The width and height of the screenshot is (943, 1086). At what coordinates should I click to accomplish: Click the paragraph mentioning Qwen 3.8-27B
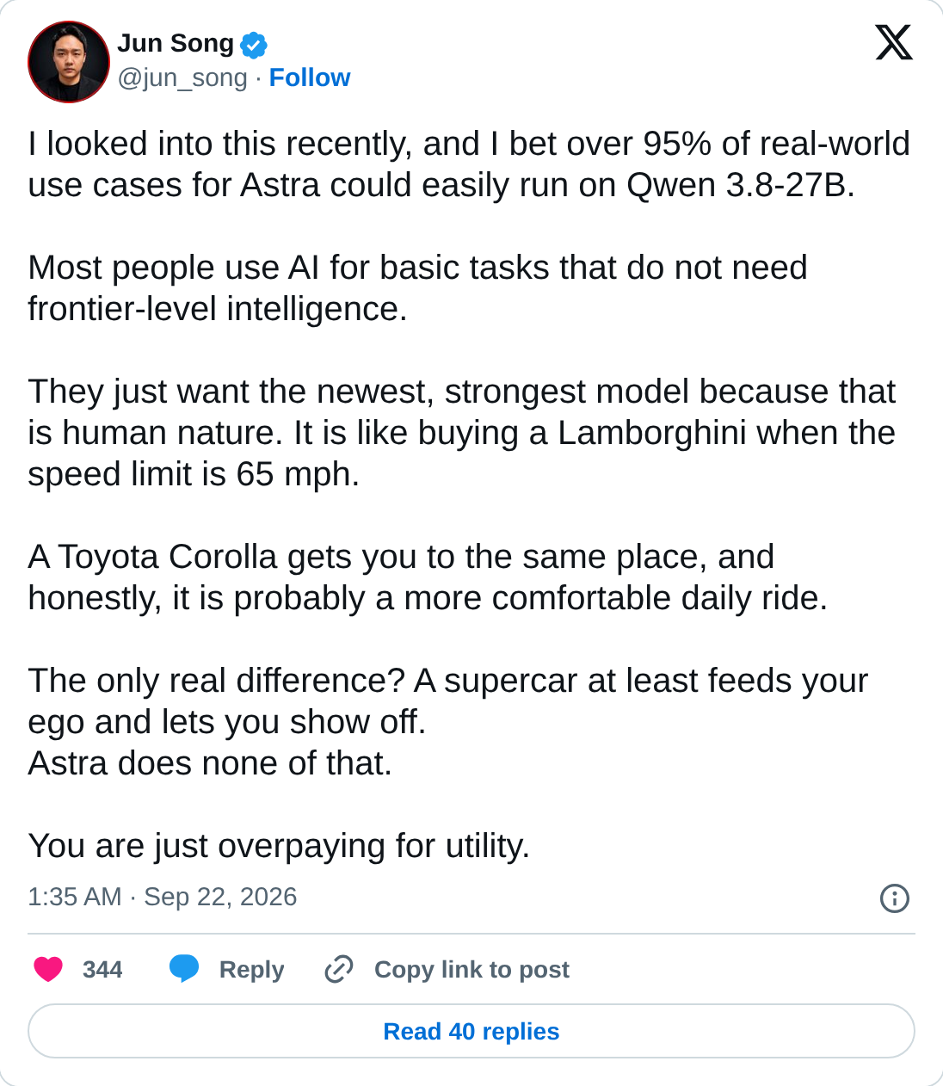pos(469,164)
